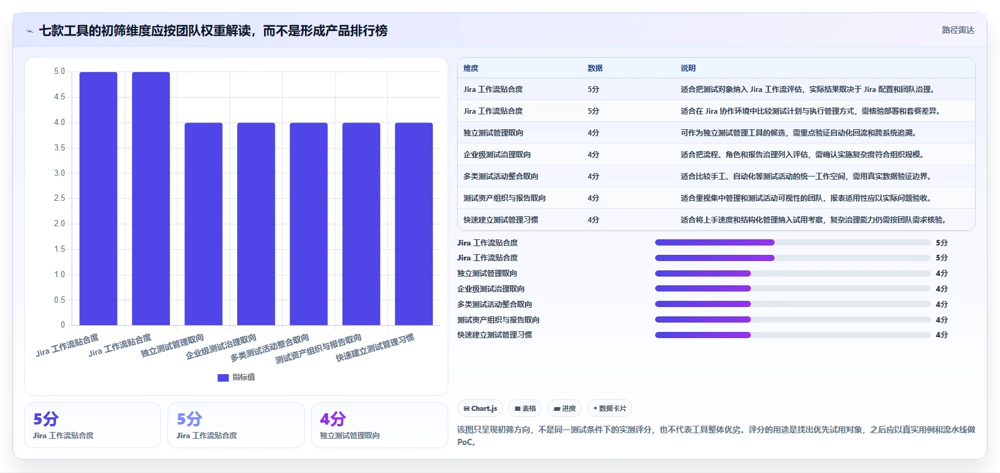Click 企业级测试治理取向 label on chart x-axis
This screenshot has height=473, width=1000.
221,347
